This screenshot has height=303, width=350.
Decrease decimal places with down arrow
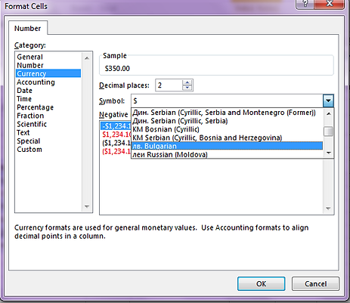[187, 88]
